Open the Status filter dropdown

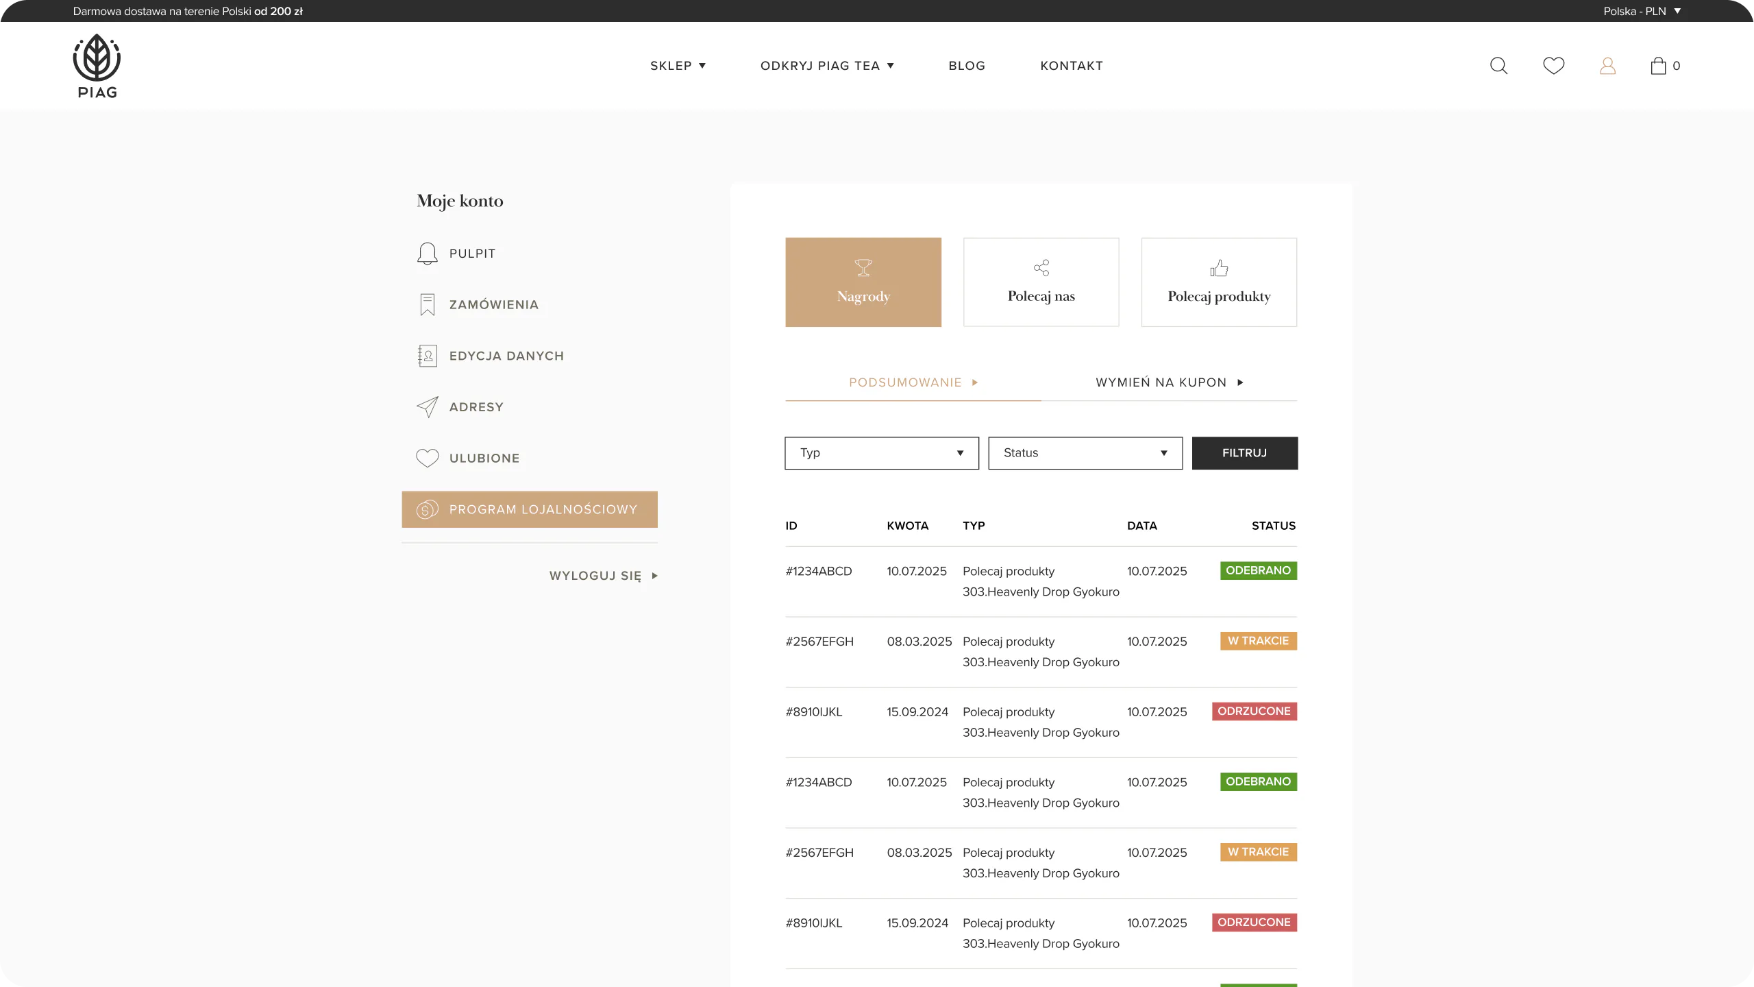pyautogui.click(x=1085, y=453)
